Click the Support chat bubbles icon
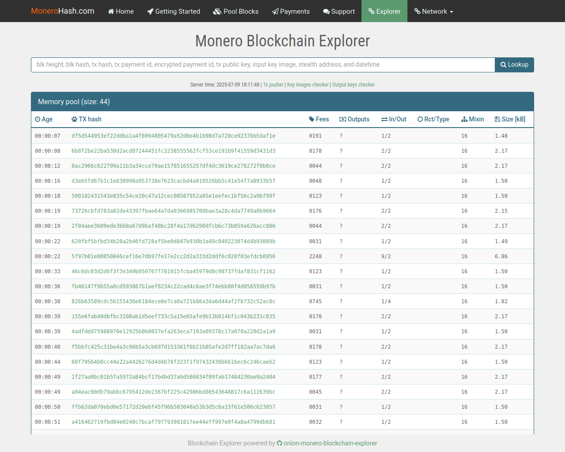The height and width of the screenshot is (452, 565). 326,11
